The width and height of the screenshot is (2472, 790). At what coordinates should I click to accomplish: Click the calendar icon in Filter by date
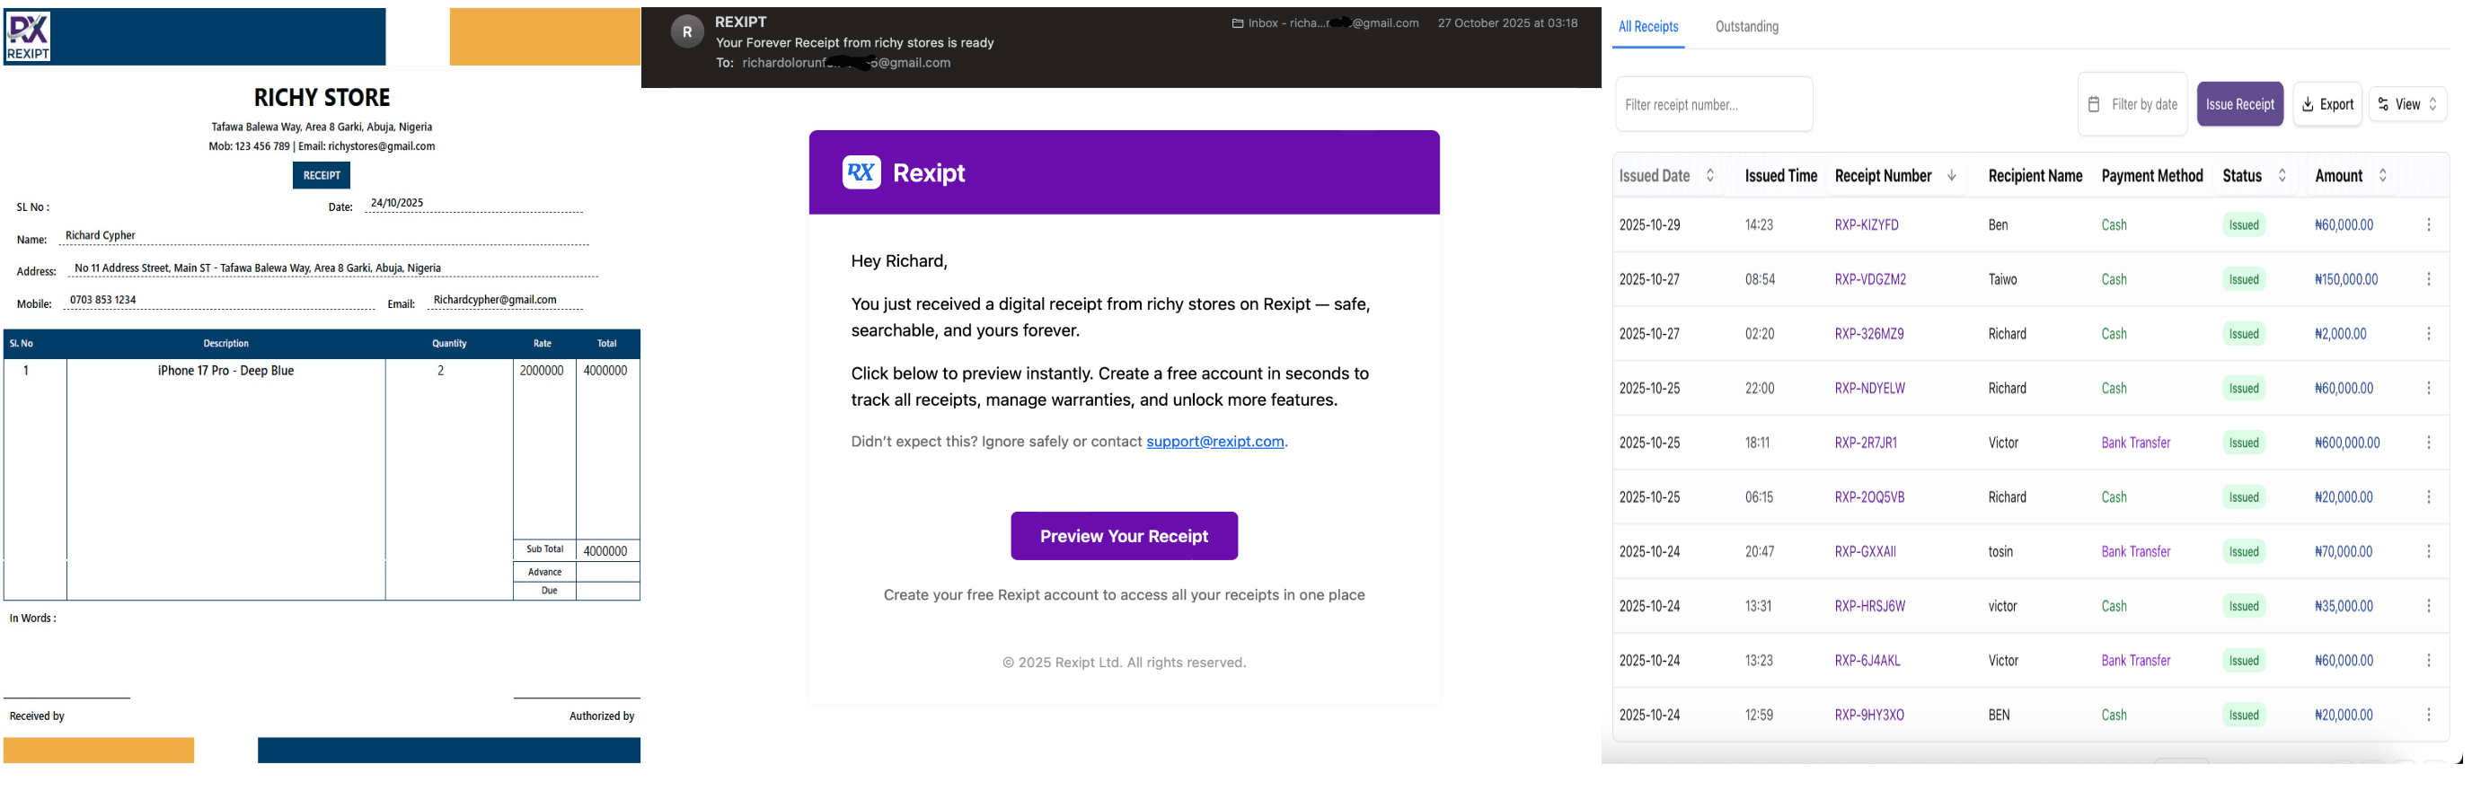[2093, 104]
